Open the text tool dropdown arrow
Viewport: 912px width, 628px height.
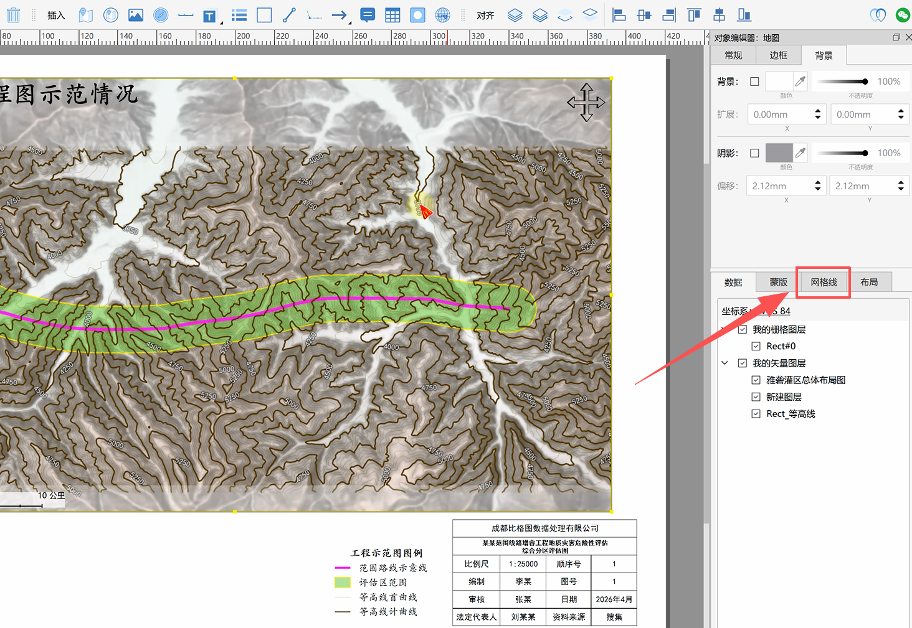[x=221, y=23]
